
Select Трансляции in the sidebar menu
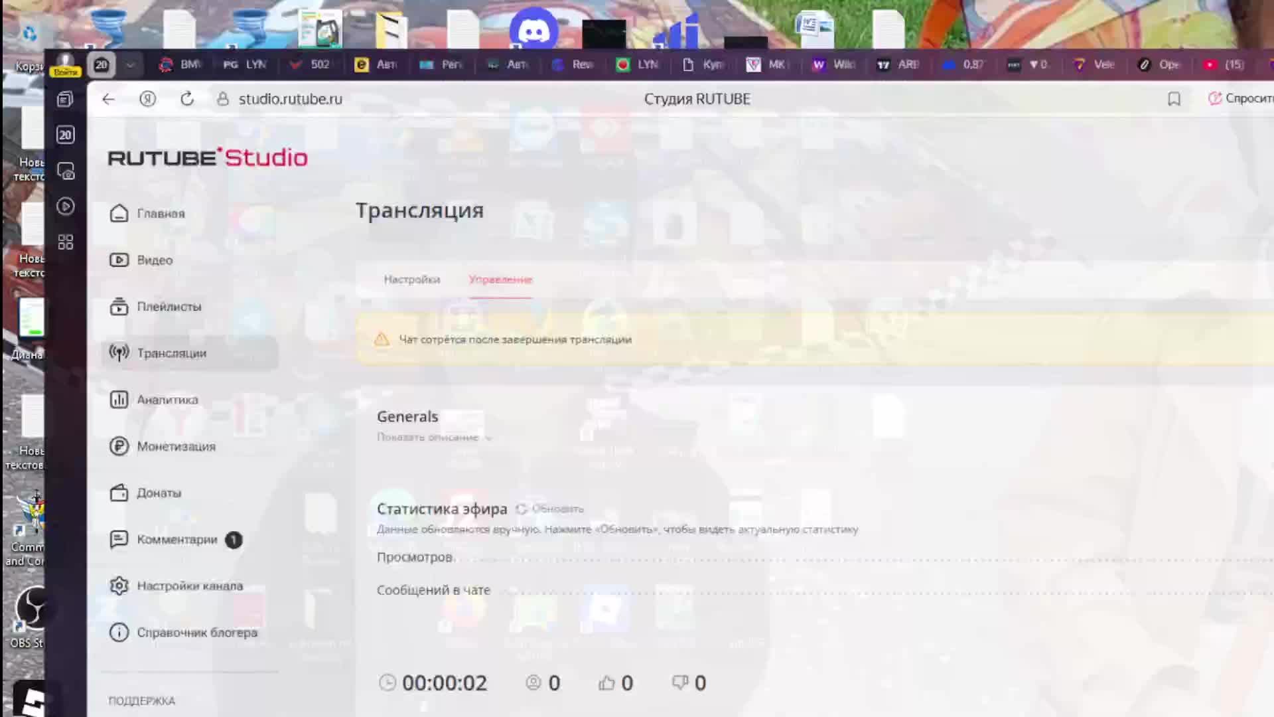pos(171,353)
